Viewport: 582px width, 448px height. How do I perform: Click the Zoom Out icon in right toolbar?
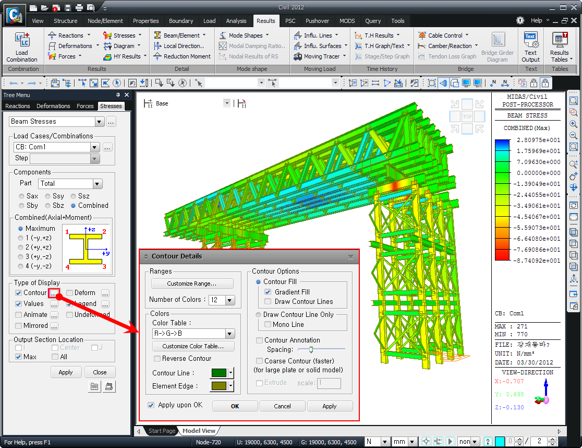pos(574,136)
